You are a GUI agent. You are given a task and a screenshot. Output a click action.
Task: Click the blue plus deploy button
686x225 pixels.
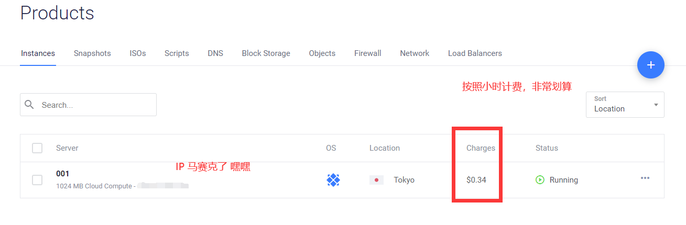point(650,65)
